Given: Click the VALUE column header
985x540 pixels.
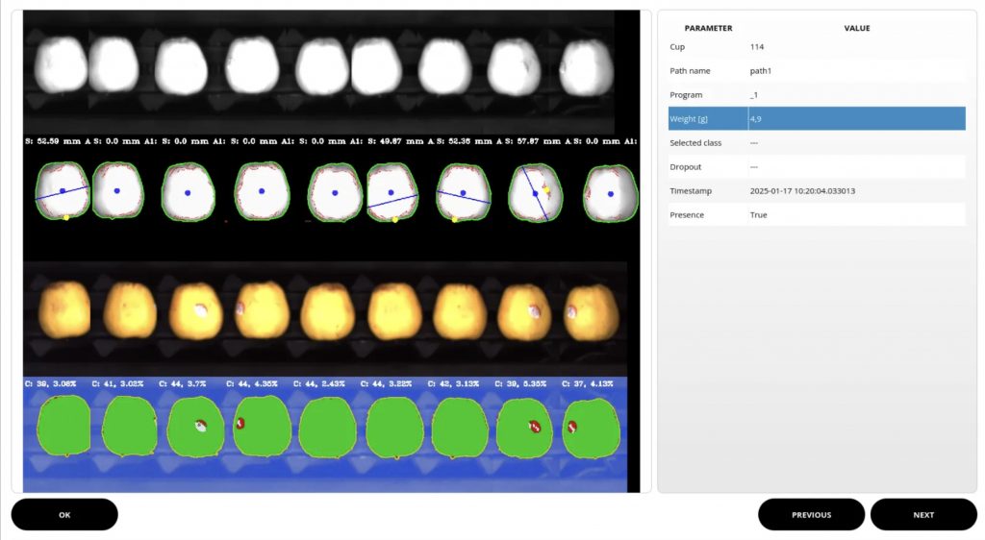Looking at the screenshot, I should tap(856, 28).
